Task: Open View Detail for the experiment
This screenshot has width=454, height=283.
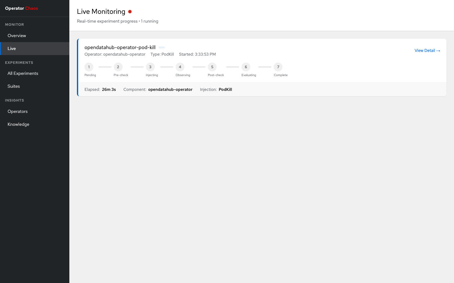Action: click(427, 51)
